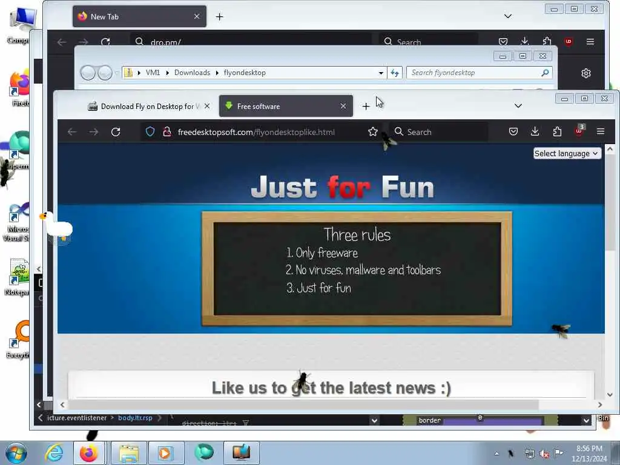Click the page's horizontal scrollbar thumb
The height and width of the screenshot is (465, 620).
(x=303, y=404)
